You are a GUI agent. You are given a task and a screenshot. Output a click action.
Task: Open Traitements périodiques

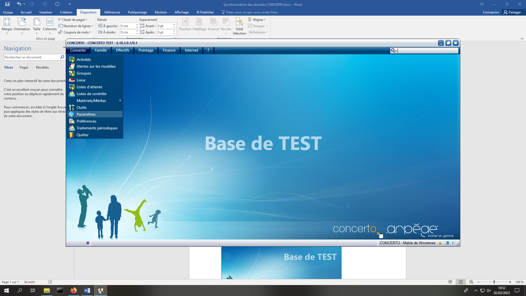pyautogui.click(x=95, y=128)
